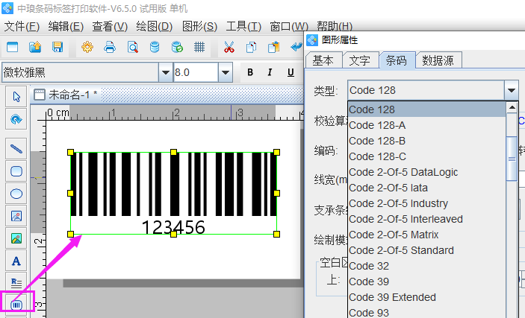Select the ellipse drawing tool

tap(16, 194)
